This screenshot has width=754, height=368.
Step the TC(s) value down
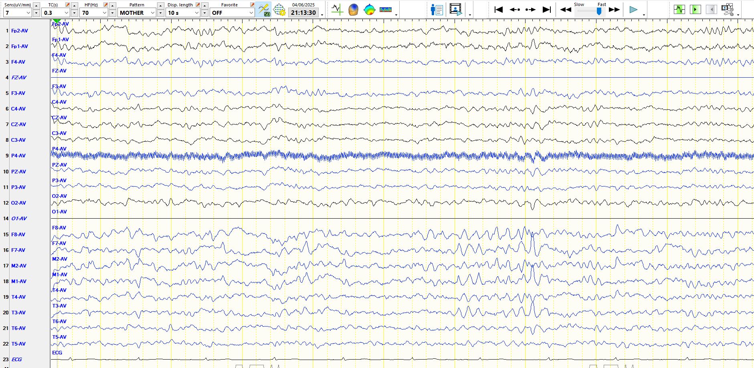pyautogui.click(x=75, y=13)
